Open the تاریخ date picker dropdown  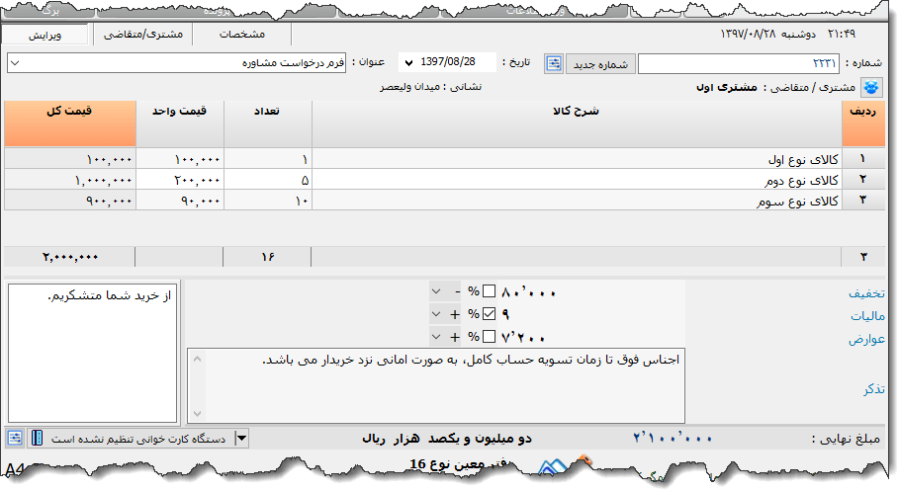pyautogui.click(x=408, y=62)
